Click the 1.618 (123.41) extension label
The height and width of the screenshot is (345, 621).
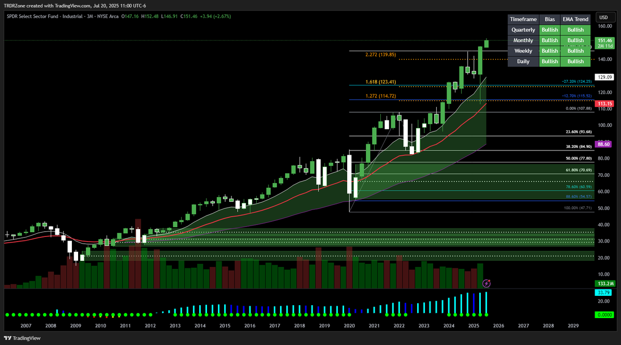(380, 82)
